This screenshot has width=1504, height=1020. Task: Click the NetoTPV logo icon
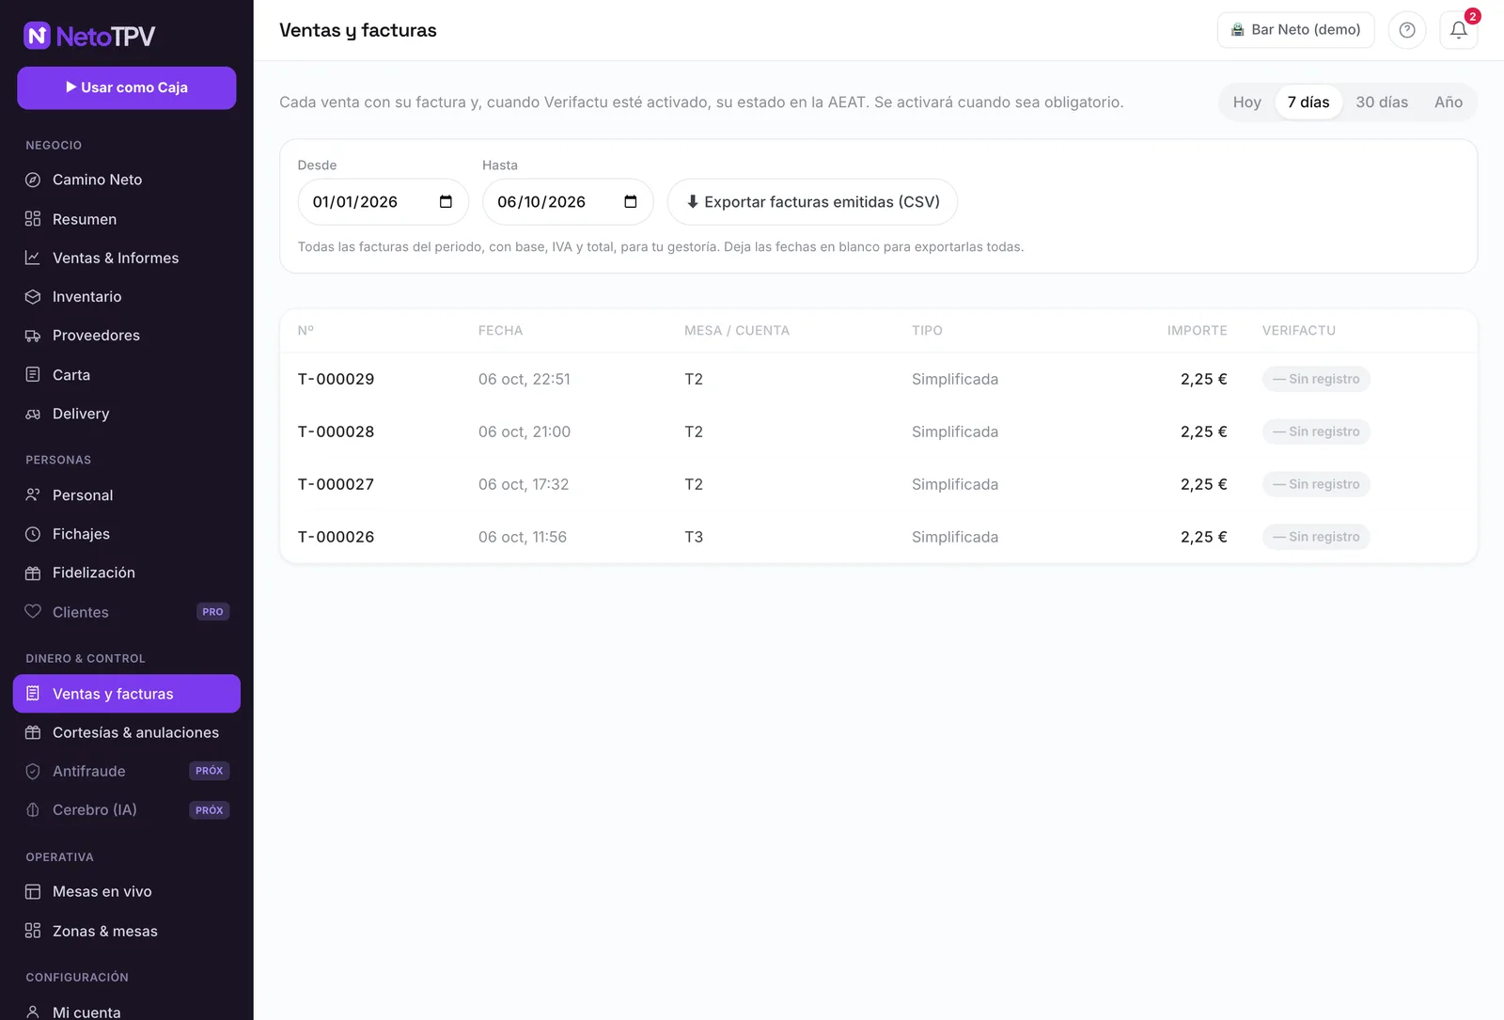[x=37, y=36]
